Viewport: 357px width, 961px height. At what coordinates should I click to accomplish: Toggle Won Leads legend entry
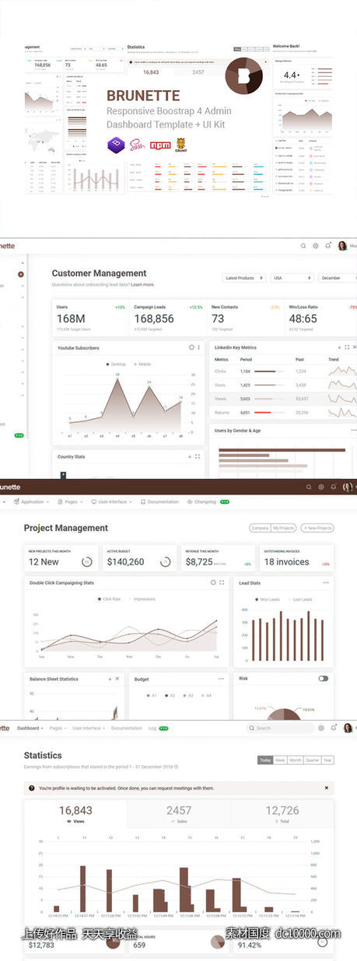tap(268, 599)
